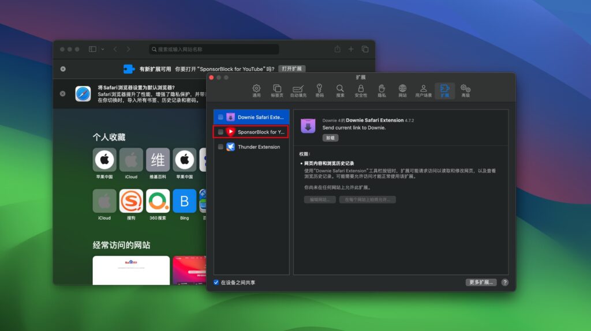This screenshot has width=591, height=331.
Task: Open the 用户场景 (Profiles) settings pane
Action: click(x=423, y=91)
